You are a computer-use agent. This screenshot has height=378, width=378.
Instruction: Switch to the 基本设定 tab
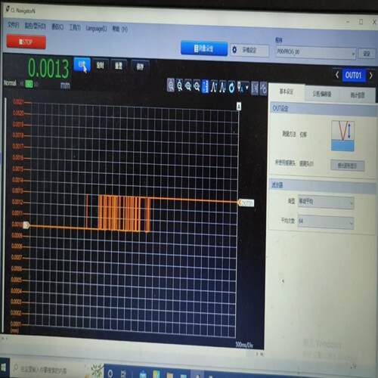[287, 91]
